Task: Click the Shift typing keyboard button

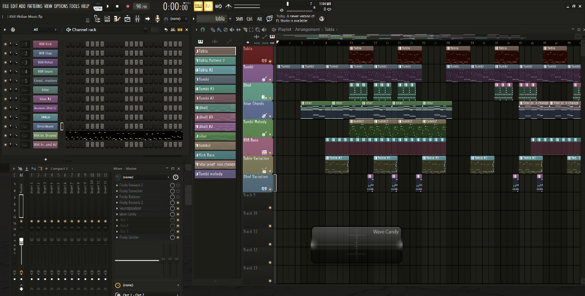Action: pyautogui.click(x=239, y=19)
